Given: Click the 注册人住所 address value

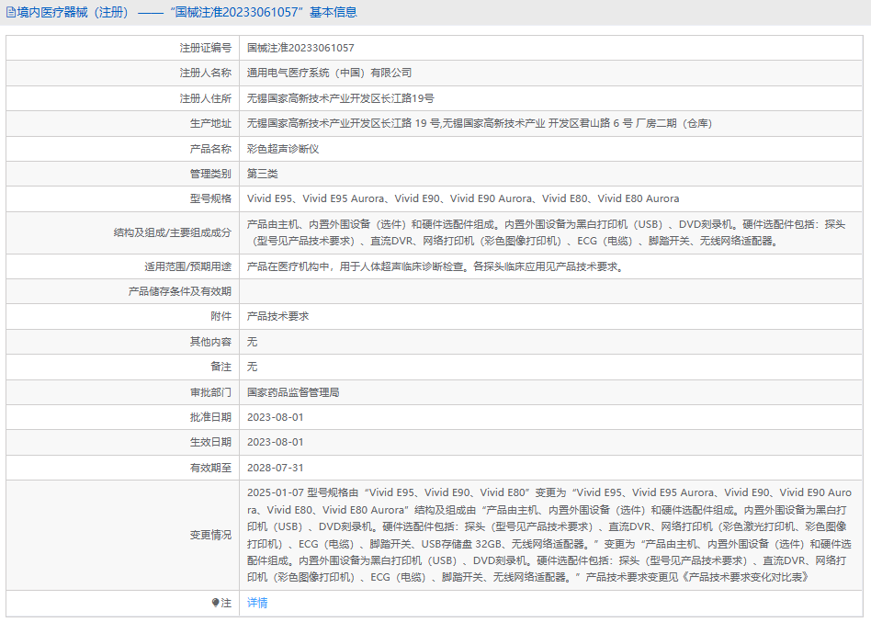Looking at the screenshot, I should pos(340,98).
